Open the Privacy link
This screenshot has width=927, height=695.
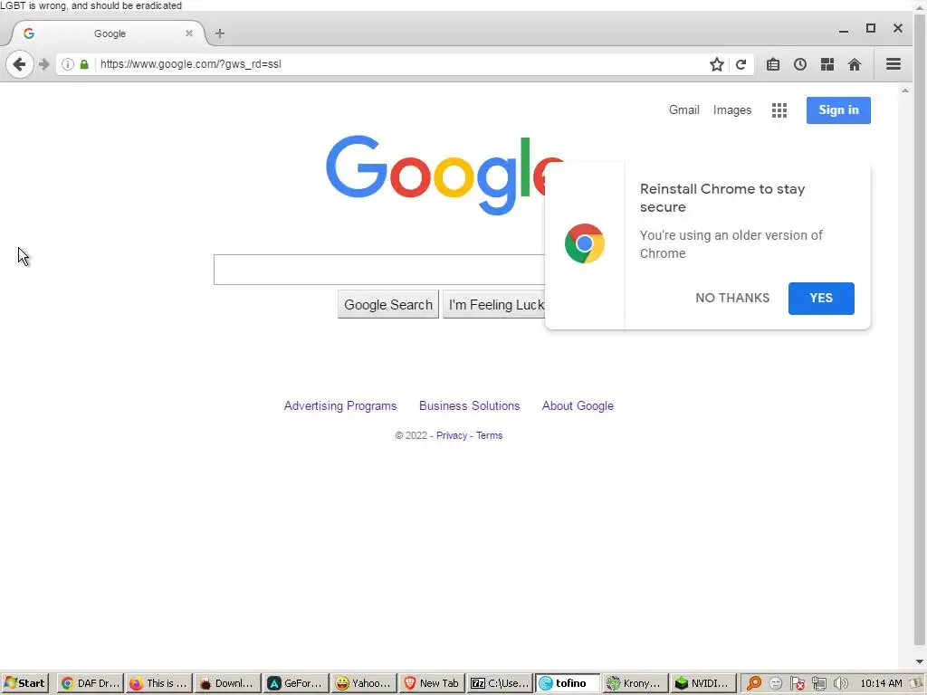pyautogui.click(x=452, y=435)
